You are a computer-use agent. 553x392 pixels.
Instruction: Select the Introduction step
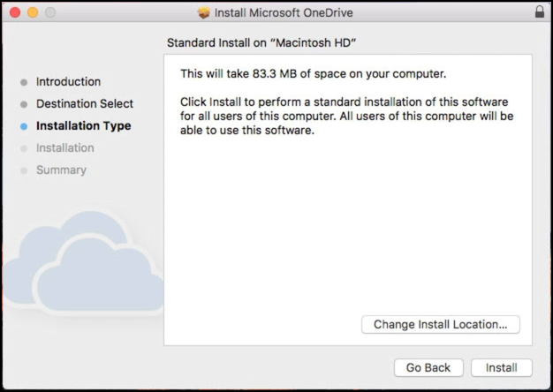[x=68, y=82]
